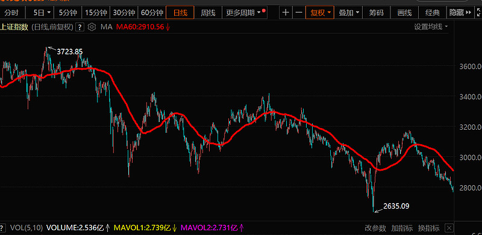482x235 pixels.
Task: Click the minus zoom-out icon
Action: tap(299, 13)
